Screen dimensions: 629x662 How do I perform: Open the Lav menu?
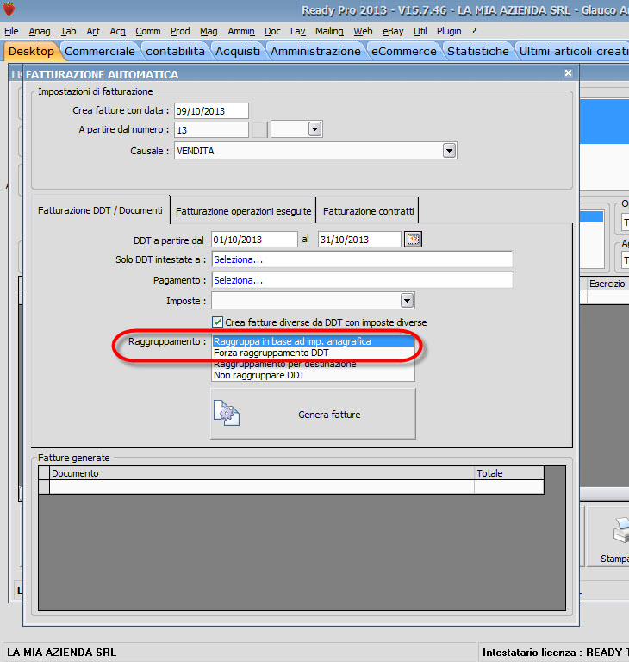297,31
